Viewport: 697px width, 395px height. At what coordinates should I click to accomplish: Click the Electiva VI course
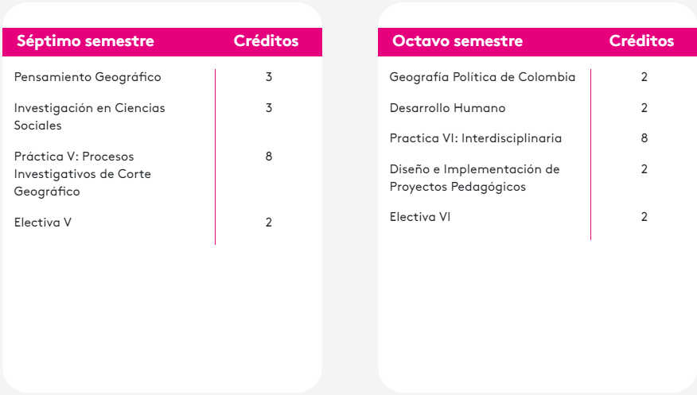419,217
